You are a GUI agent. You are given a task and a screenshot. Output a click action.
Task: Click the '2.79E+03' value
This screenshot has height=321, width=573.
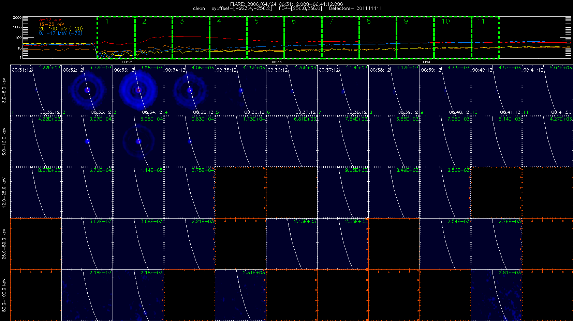pyautogui.click(x=510, y=222)
